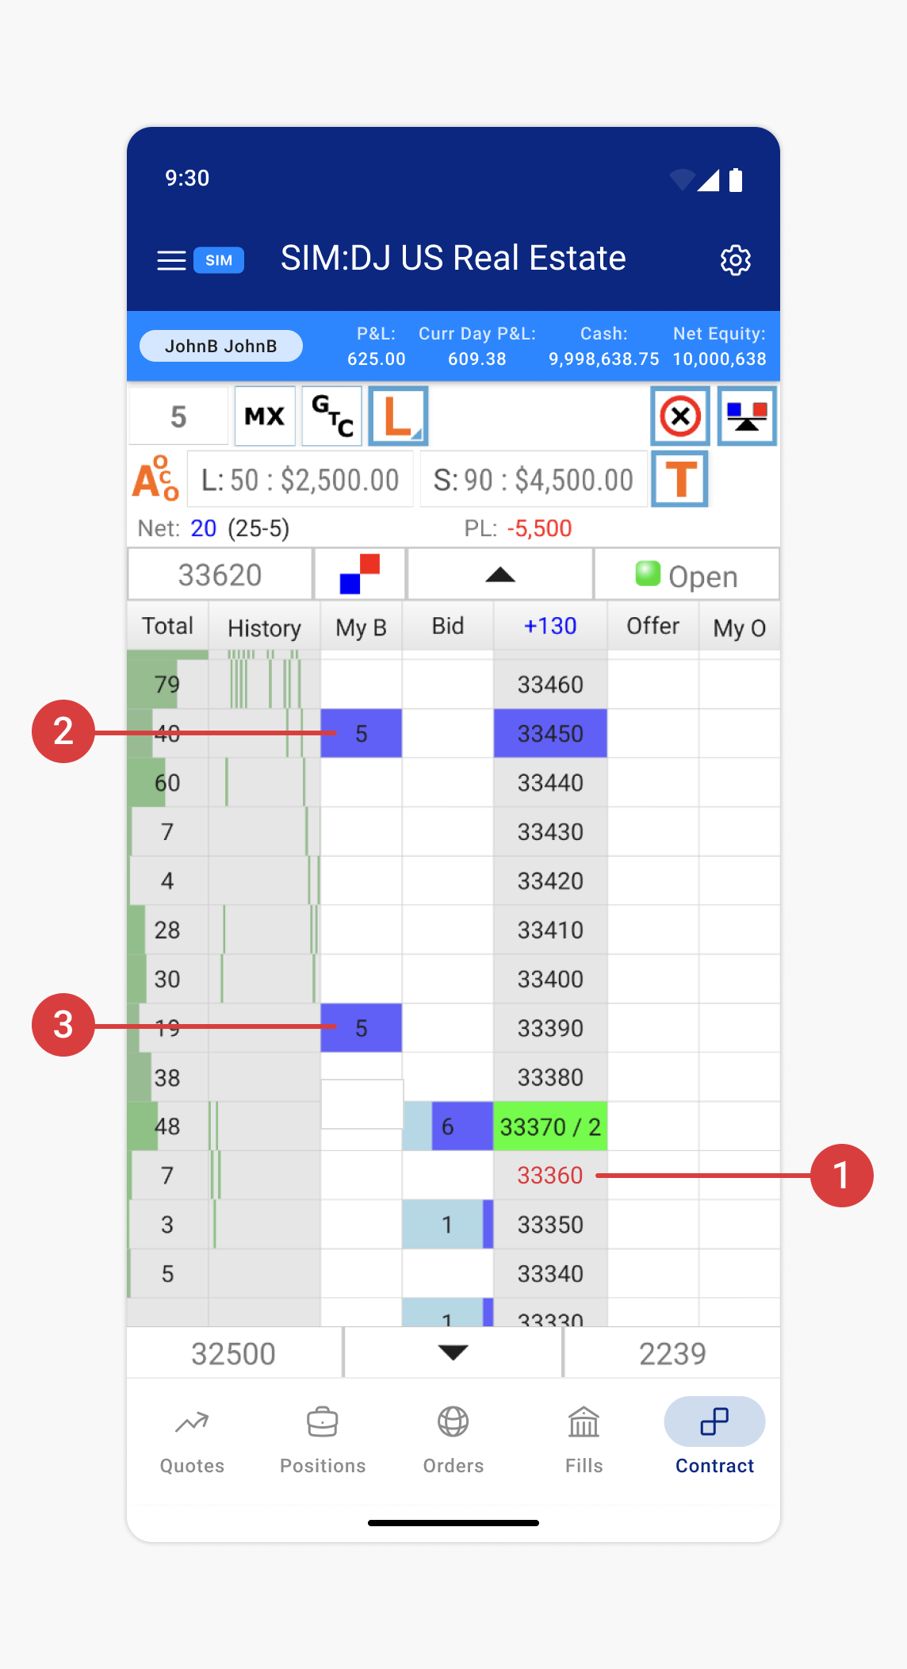Tap the MX order quantity button
Screen dimensions: 907x1669
click(265, 416)
